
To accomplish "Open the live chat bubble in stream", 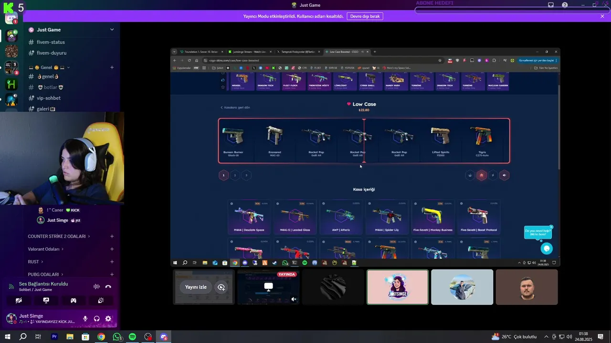I will 547,249.
